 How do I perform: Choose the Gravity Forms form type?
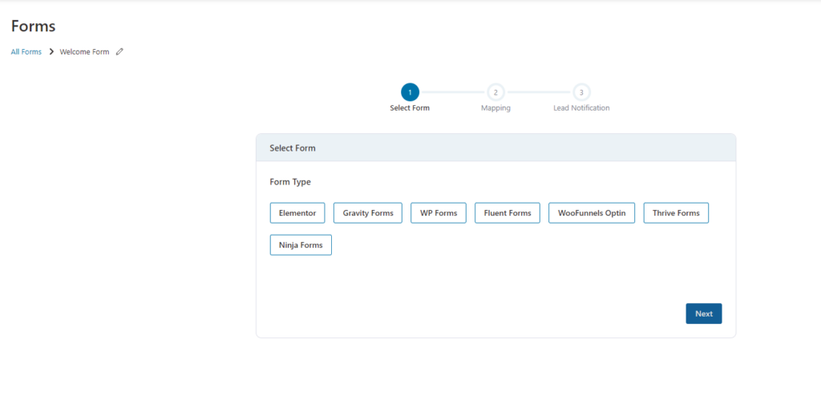click(368, 213)
